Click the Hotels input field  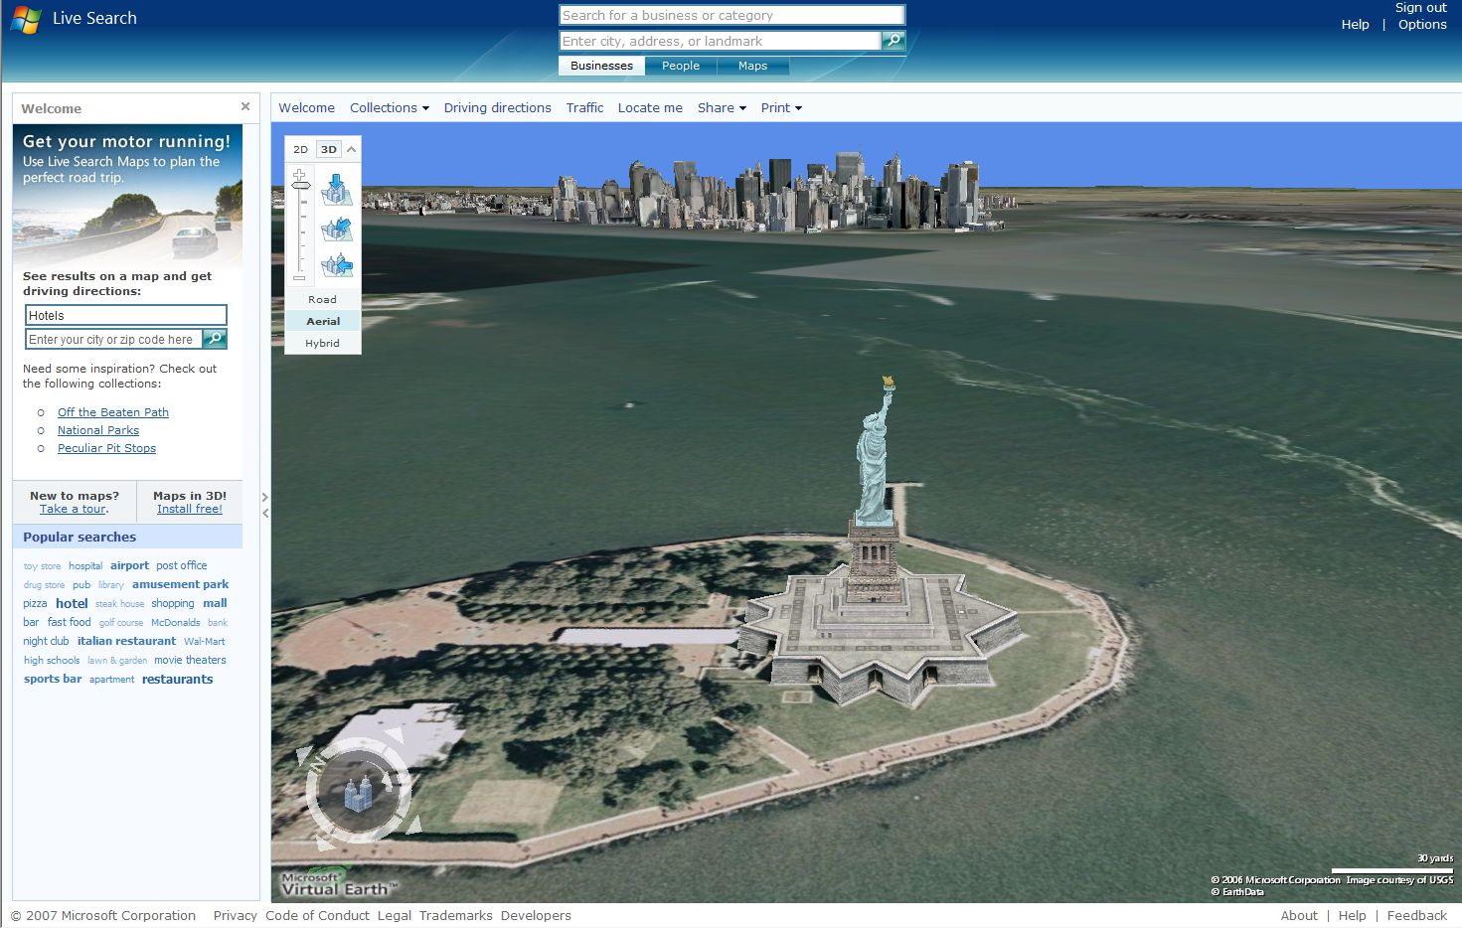pos(126,315)
